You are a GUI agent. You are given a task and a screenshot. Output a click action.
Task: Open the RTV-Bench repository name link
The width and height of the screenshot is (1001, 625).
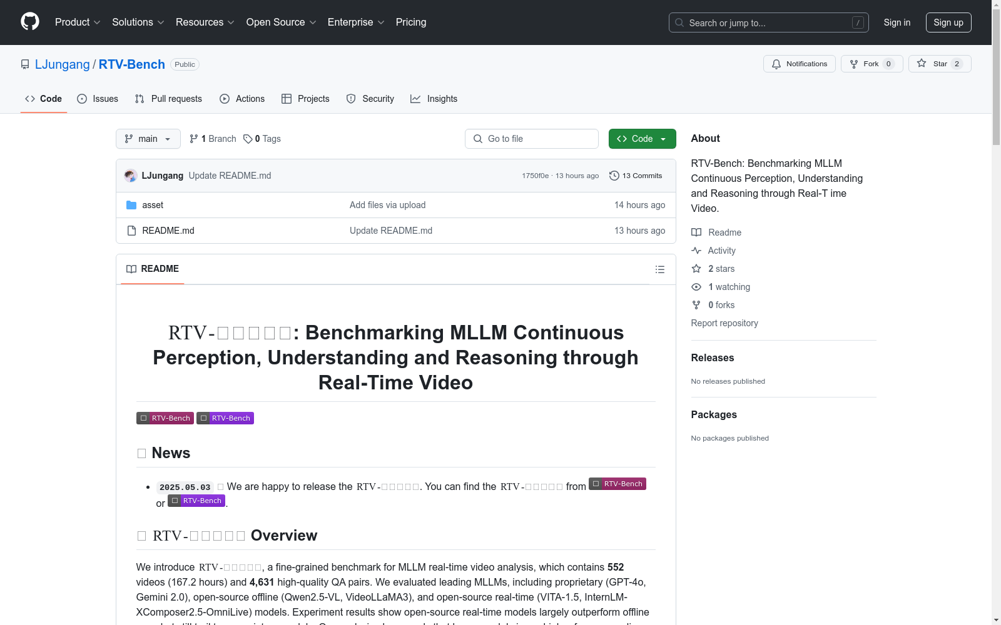pos(132,64)
